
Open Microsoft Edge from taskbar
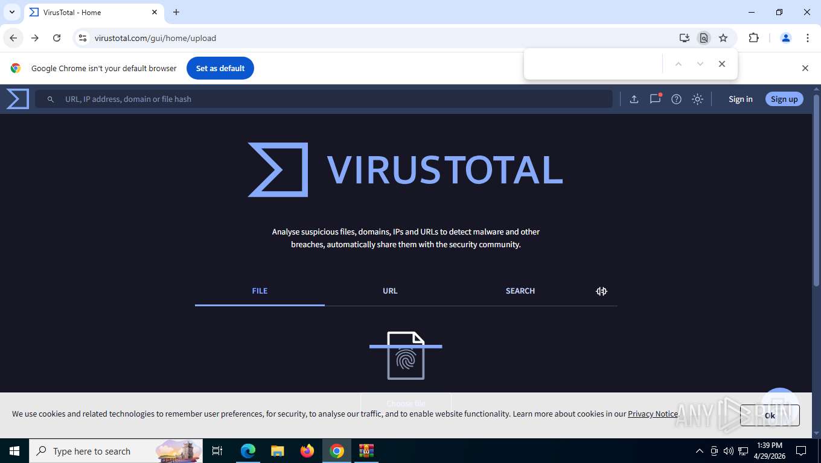point(248,451)
